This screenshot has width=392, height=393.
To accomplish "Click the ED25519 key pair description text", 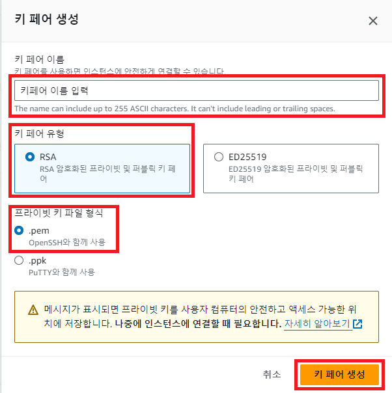I will coord(296,174).
